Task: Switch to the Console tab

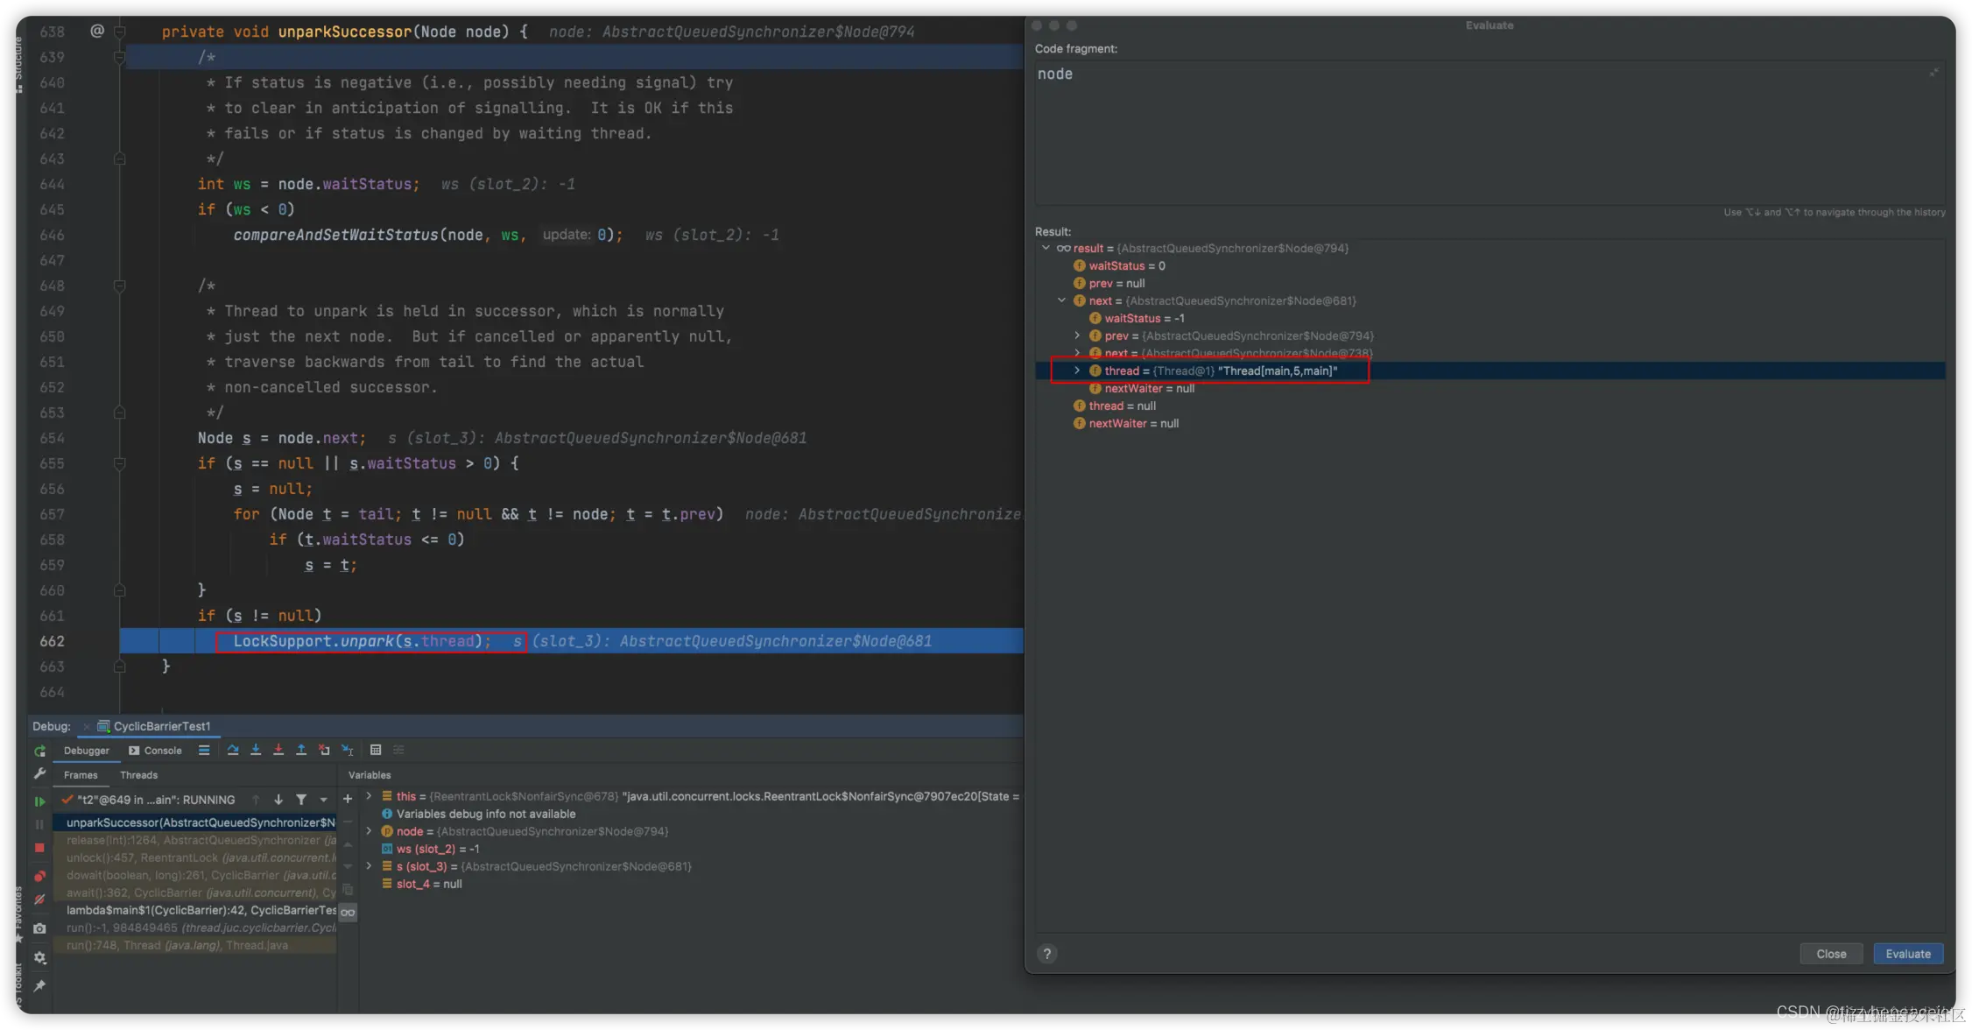Action: [x=155, y=751]
